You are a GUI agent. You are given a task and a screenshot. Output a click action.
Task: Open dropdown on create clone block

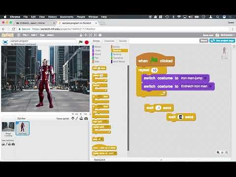(115, 153)
